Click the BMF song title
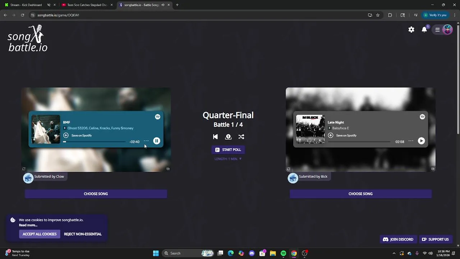This screenshot has height=259, width=460. click(x=66, y=122)
